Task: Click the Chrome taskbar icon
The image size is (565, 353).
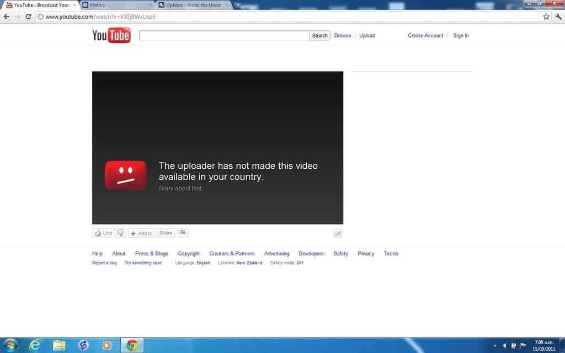Action: point(132,345)
